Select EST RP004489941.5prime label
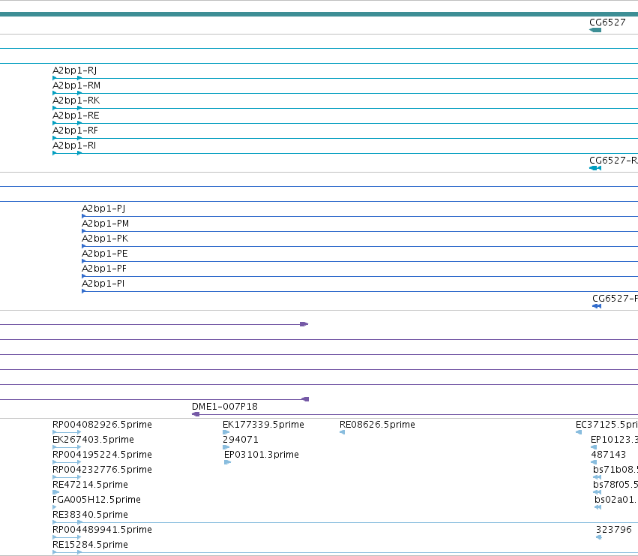Viewport: 638px width, 556px height. click(102, 530)
